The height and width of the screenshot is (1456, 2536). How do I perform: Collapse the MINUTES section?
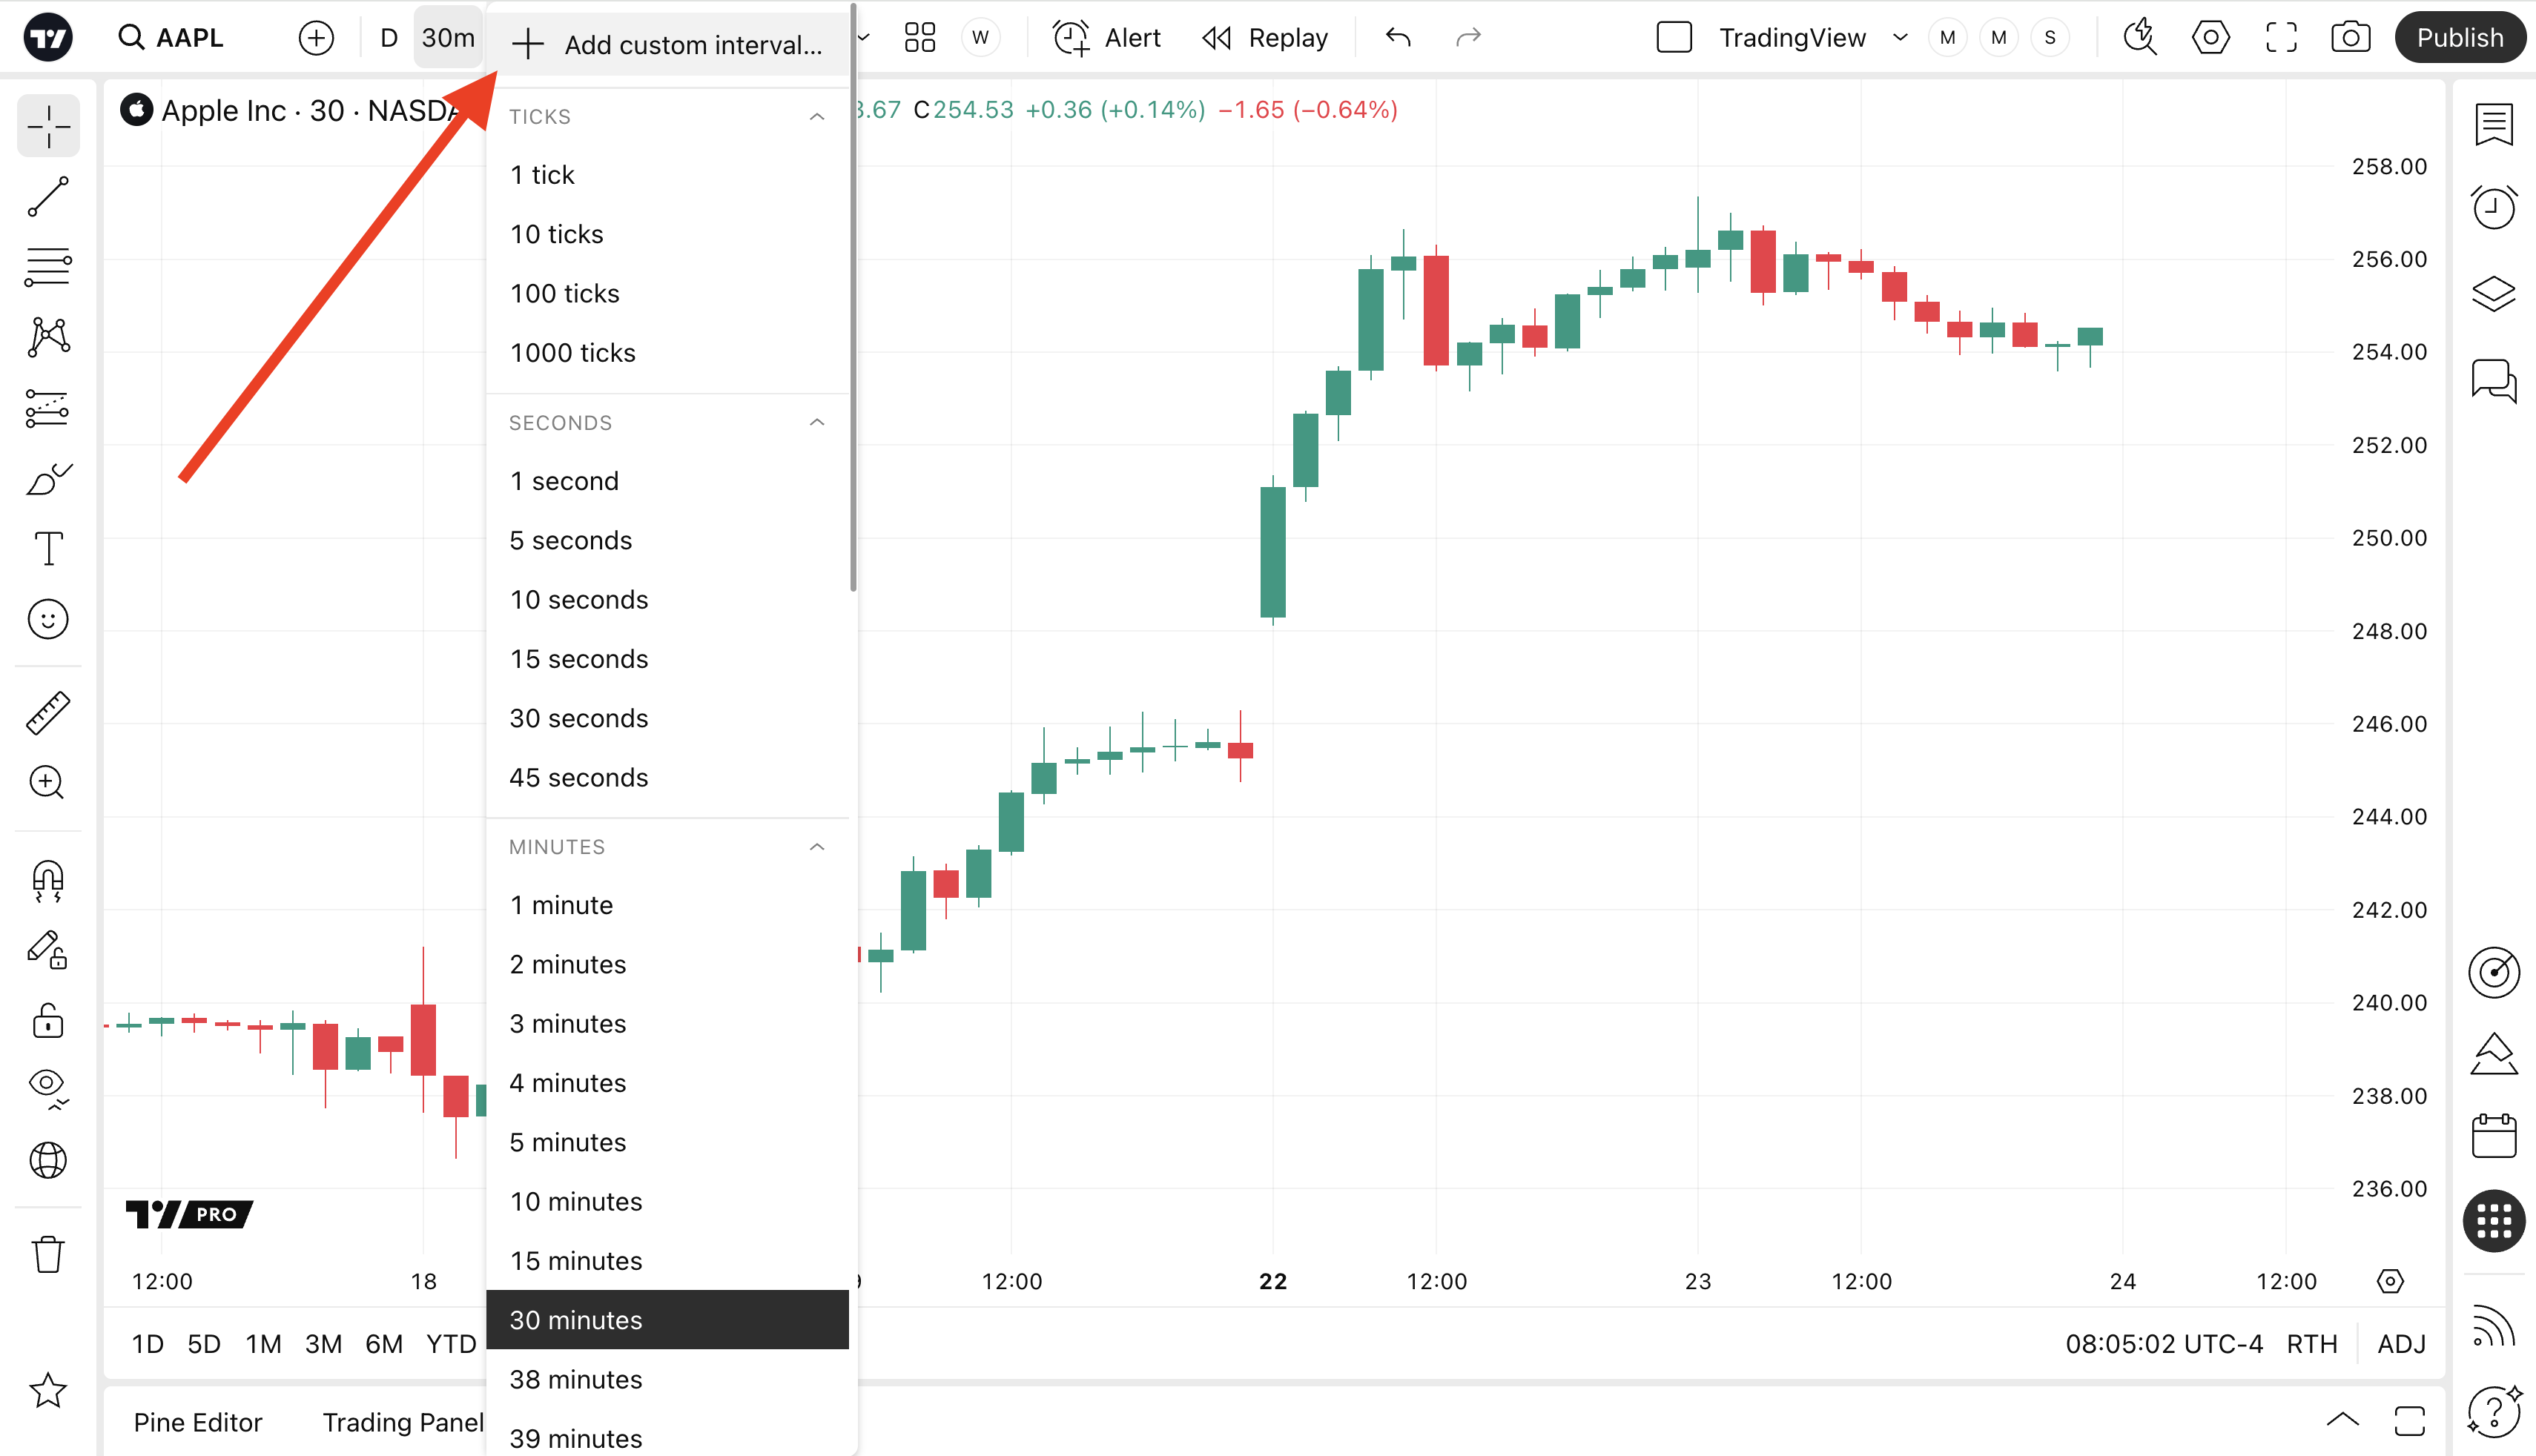(817, 847)
